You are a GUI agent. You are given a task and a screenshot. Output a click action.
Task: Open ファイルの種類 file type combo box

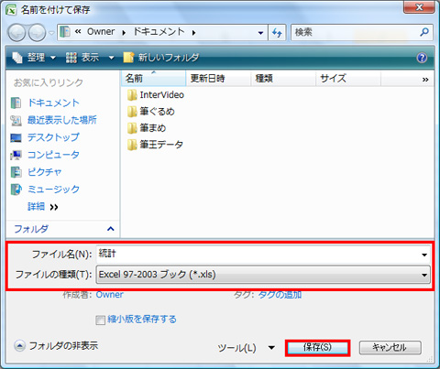[x=263, y=275]
